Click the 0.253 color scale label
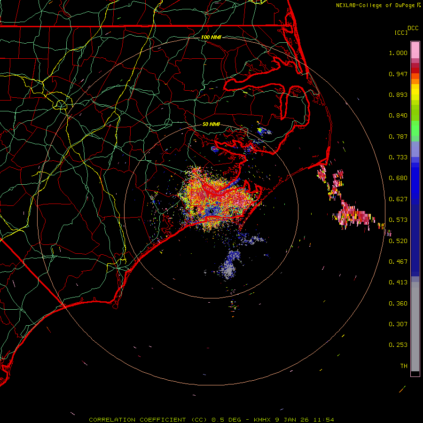Image resolution: width=423 pixels, height=423 pixels. point(398,345)
